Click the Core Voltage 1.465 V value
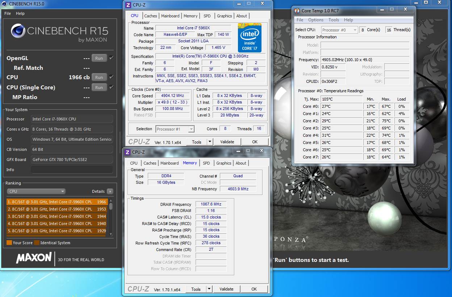Image resolution: width=452 pixels, height=297 pixels. pos(218,47)
